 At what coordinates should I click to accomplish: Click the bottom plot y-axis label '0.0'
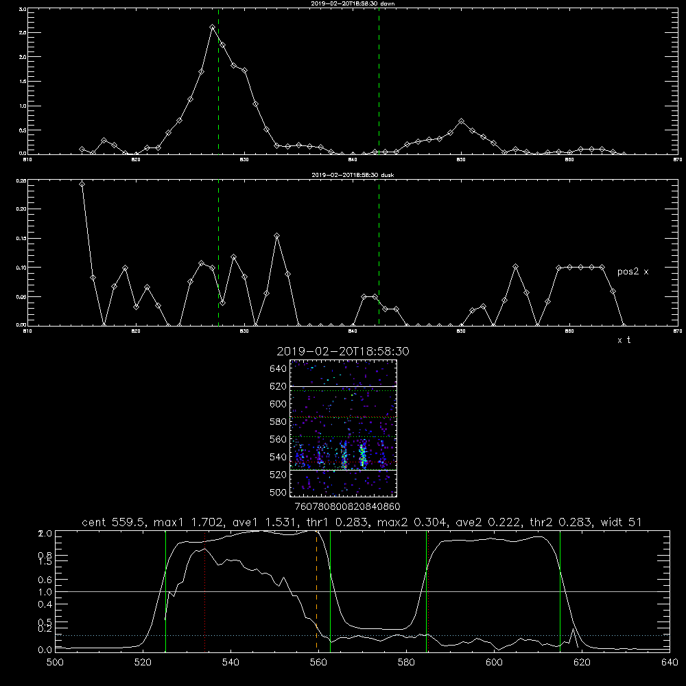45,650
